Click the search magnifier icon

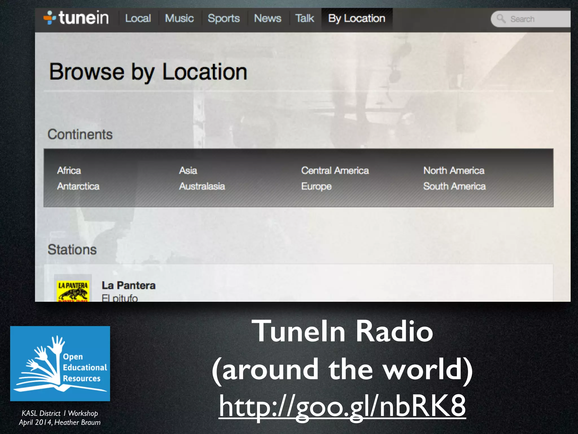point(501,19)
